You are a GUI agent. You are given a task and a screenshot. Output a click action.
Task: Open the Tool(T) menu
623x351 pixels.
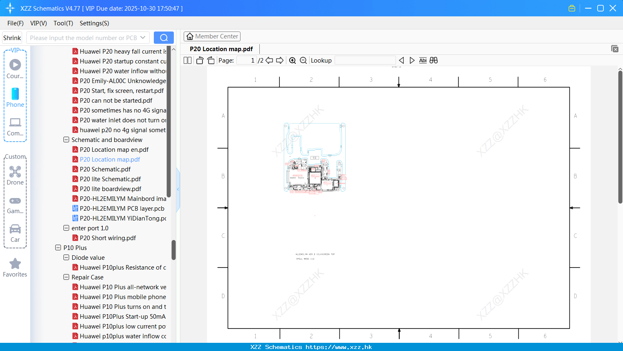[63, 23]
